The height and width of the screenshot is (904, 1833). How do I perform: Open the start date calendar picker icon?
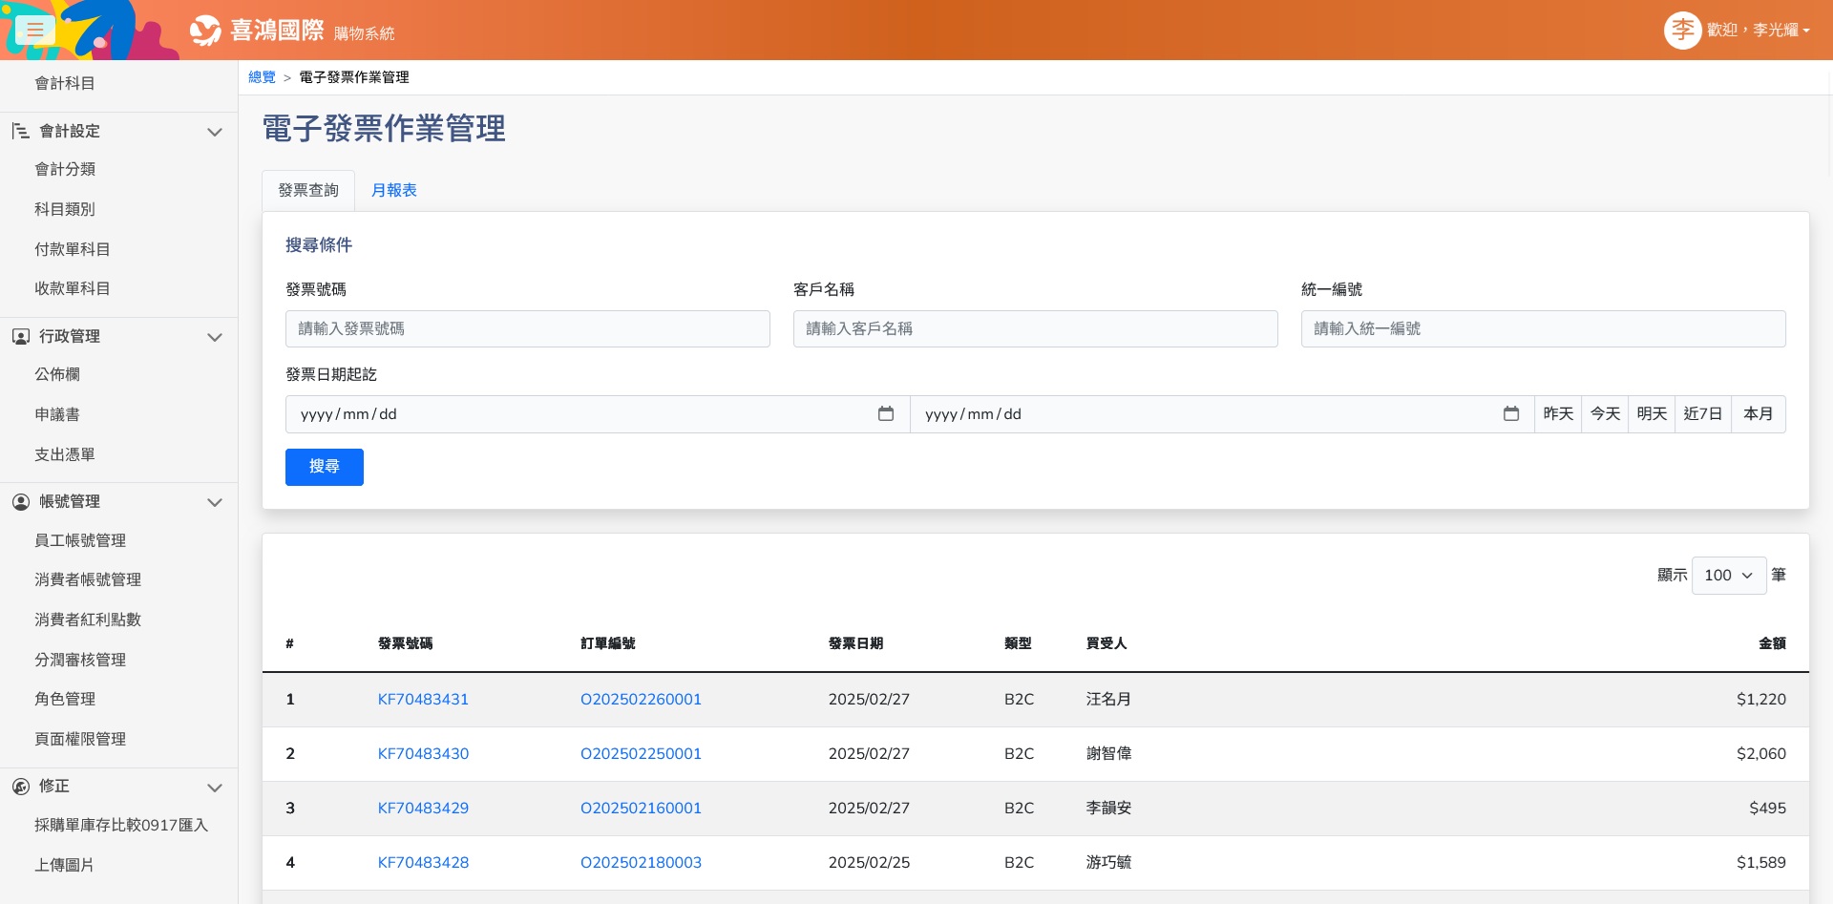click(x=886, y=414)
